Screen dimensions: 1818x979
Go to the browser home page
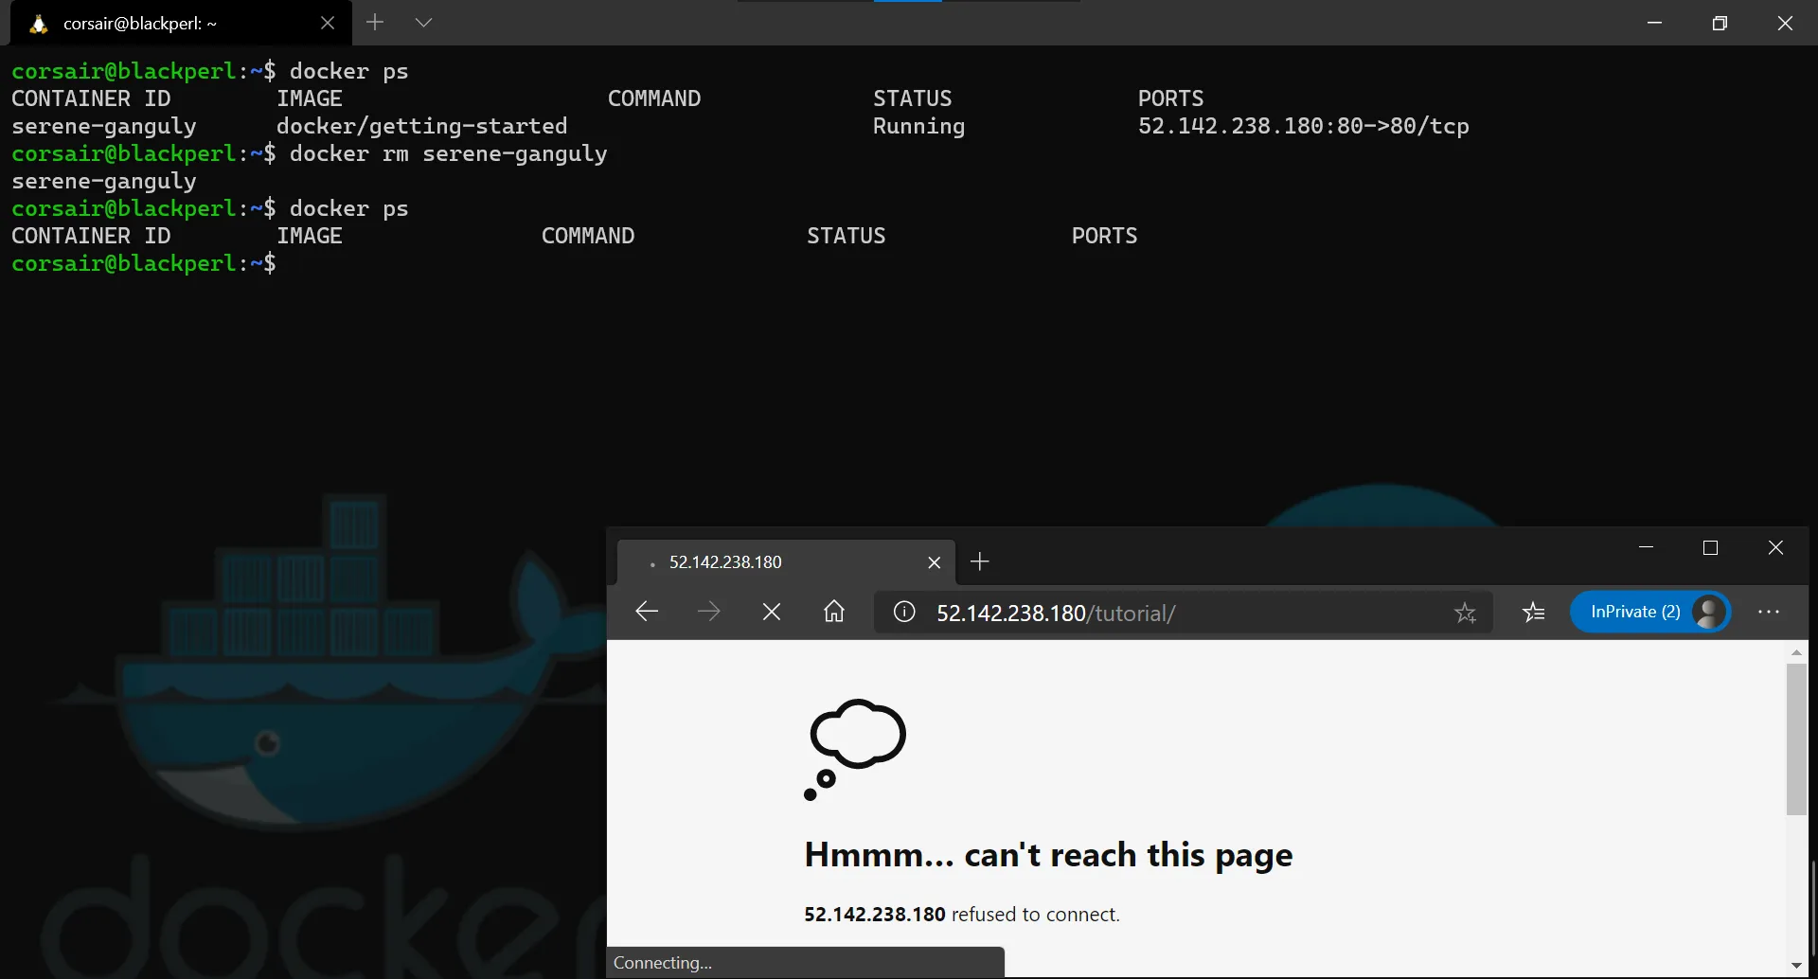click(x=834, y=612)
